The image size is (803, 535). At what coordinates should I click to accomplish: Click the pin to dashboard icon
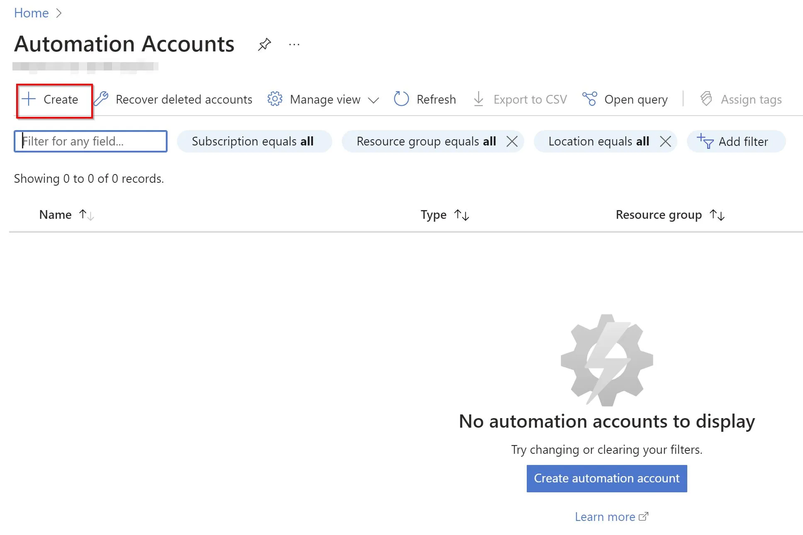point(264,44)
